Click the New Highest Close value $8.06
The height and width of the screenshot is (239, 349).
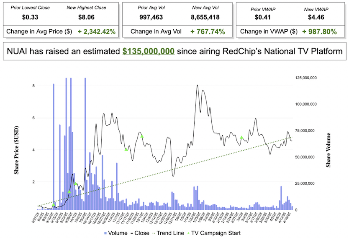[86, 17]
